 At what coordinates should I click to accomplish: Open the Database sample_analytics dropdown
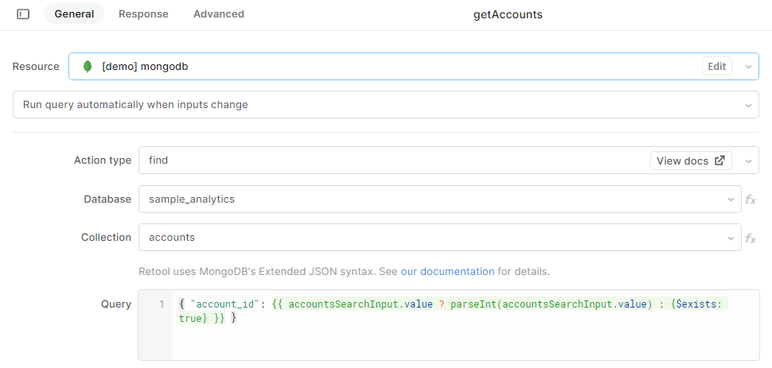[438, 199]
